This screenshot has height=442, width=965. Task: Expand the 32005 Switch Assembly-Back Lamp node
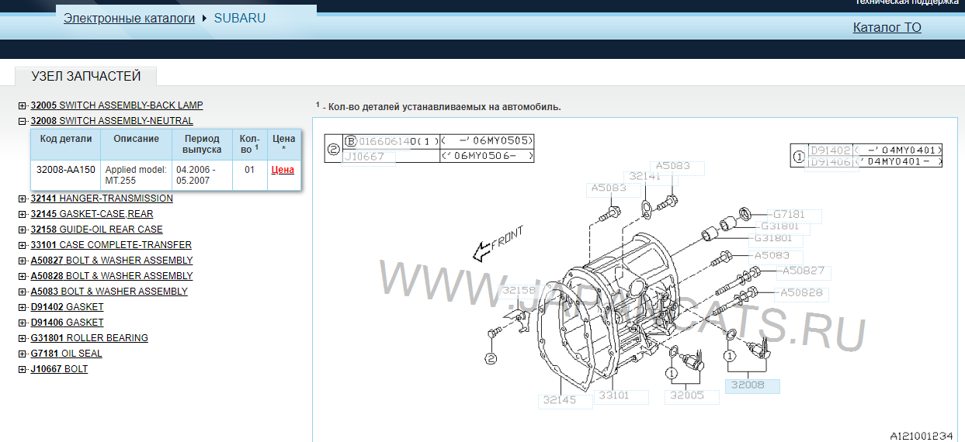[x=23, y=105]
